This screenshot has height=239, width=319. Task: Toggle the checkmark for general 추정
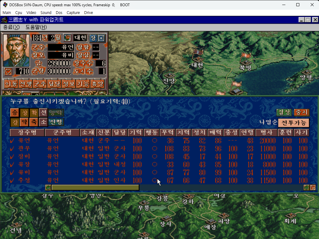tap(12, 180)
